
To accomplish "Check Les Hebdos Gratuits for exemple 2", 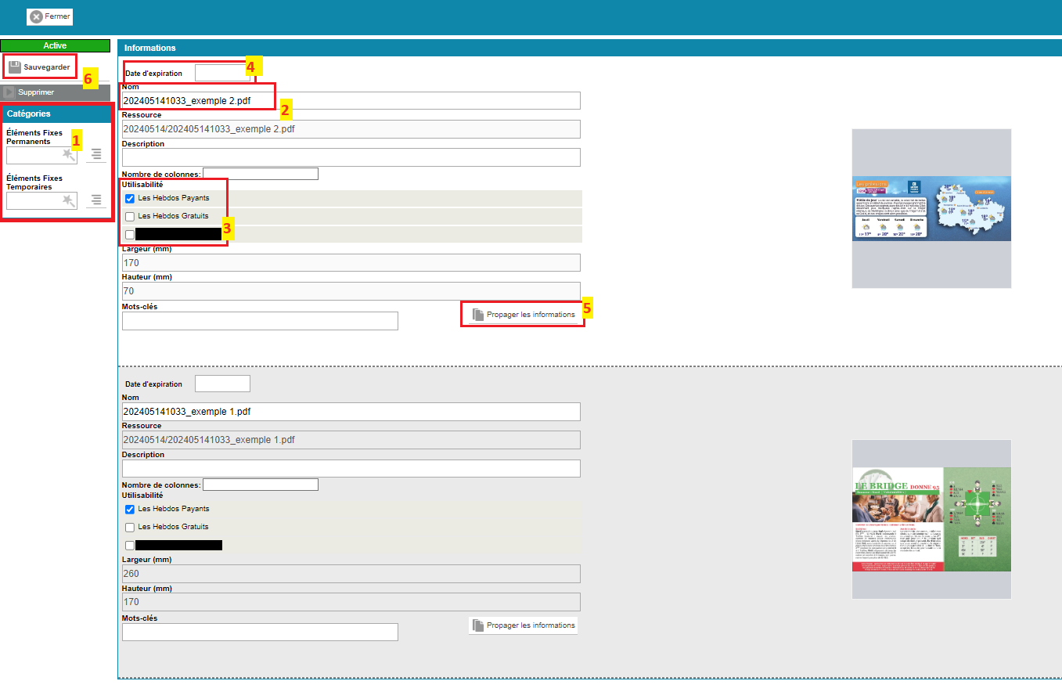I will pyautogui.click(x=130, y=216).
